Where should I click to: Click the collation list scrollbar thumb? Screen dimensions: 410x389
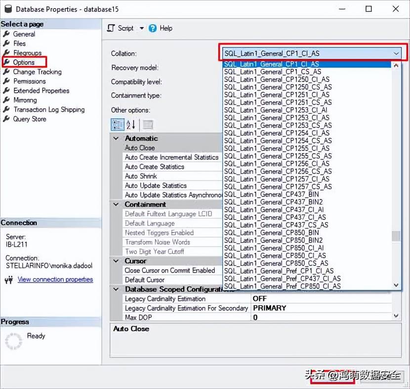click(x=396, y=236)
